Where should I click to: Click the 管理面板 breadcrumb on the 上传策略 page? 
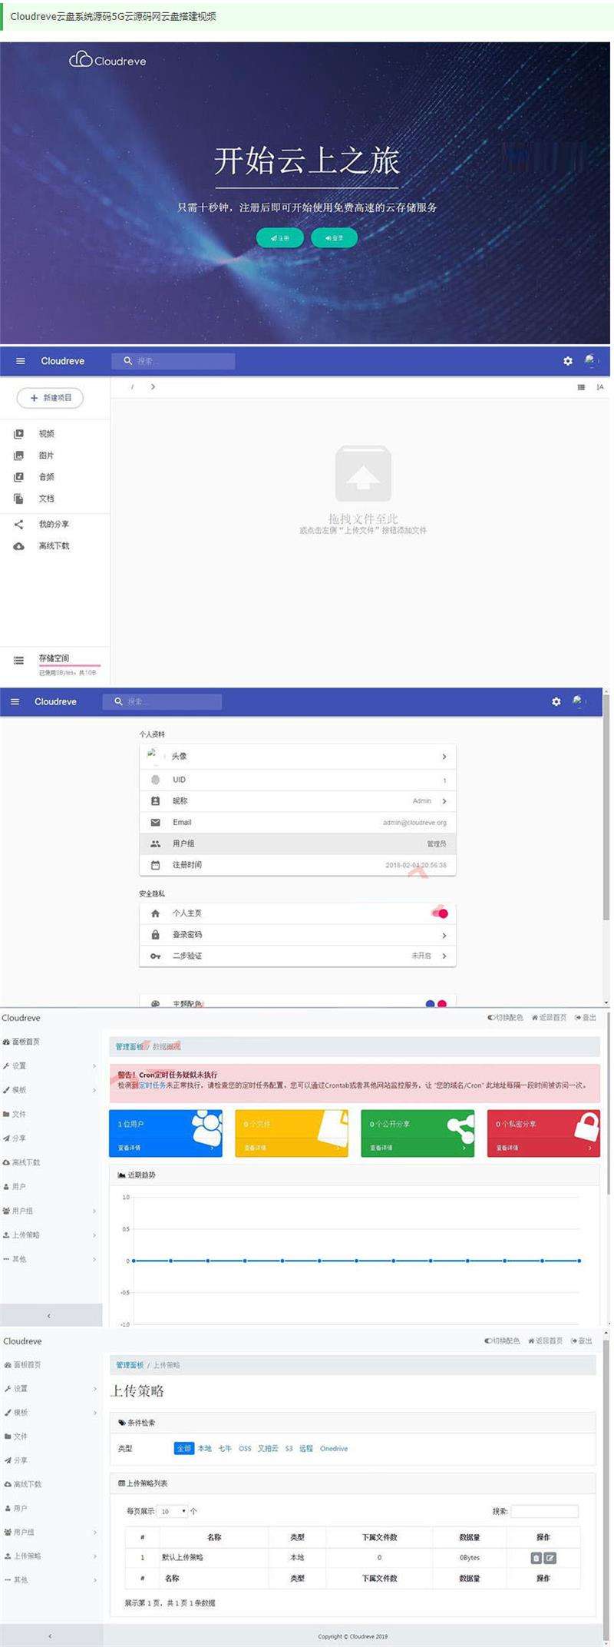[130, 1365]
